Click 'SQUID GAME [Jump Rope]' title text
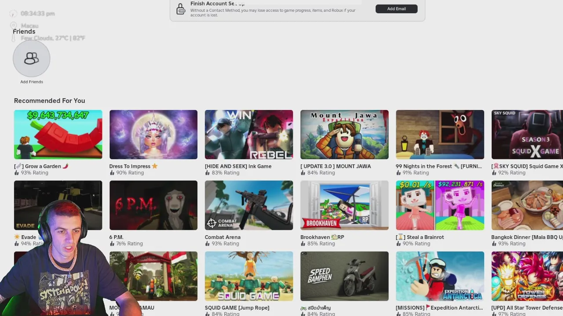This screenshot has height=316, width=563. (237, 308)
